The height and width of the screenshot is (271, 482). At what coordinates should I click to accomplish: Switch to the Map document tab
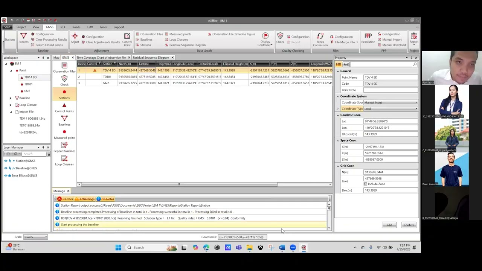click(x=56, y=58)
